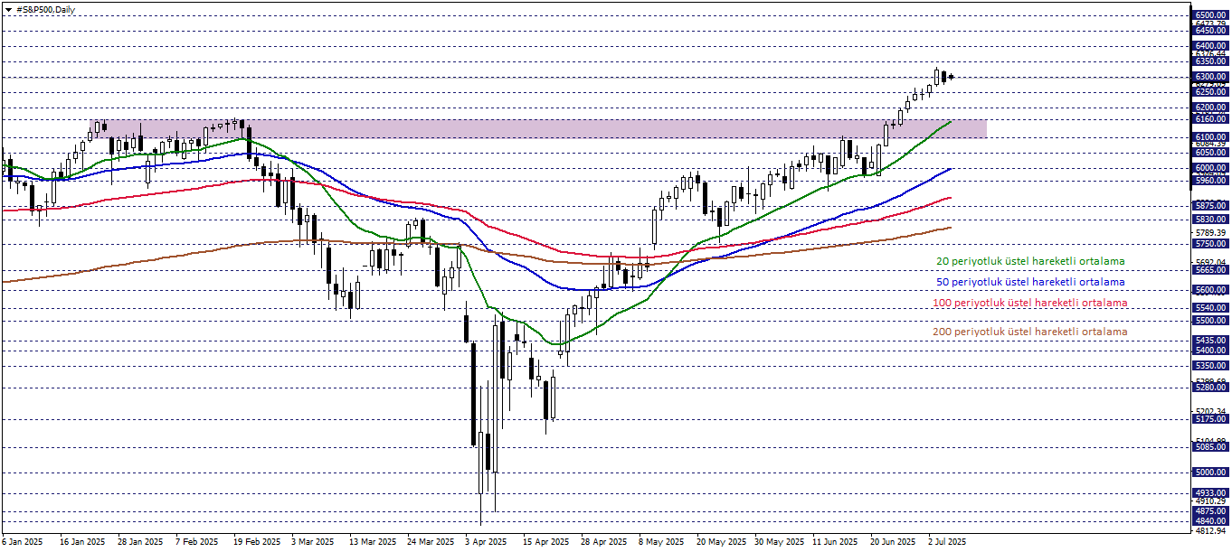Image resolution: width=1232 pixels, height=552 pixels.
Task: Select the 200 periyotluk üstel hareketli ortalama label
Action: (x=1029, y=332)
